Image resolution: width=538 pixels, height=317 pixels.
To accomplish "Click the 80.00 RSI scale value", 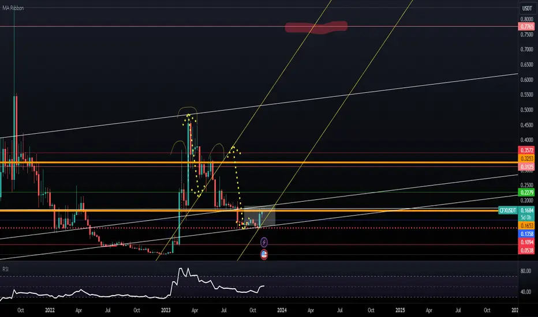I will [526, 271].
